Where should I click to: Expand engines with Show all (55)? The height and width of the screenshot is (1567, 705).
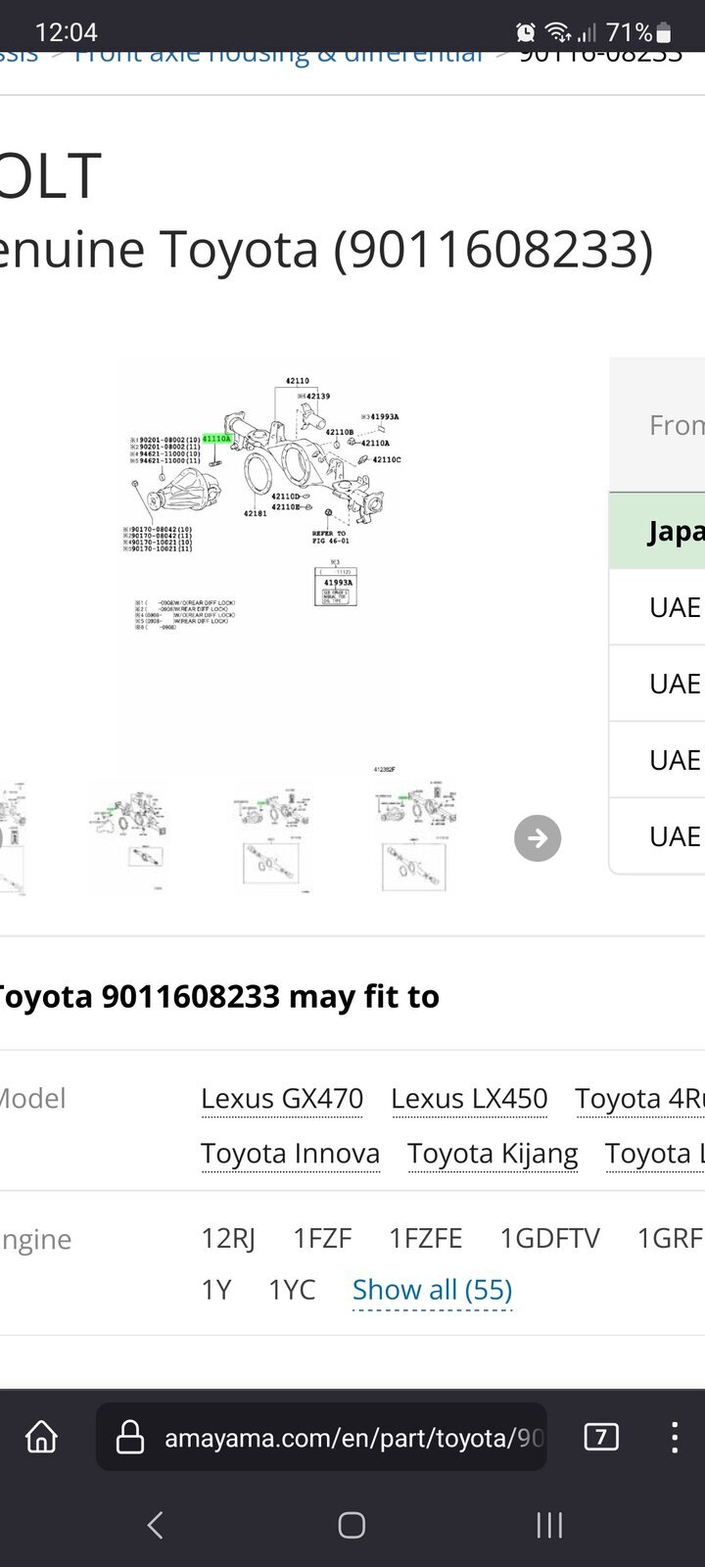(432, 1290)
